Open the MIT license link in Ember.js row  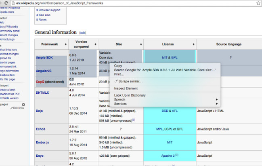(x=170, y=143)
